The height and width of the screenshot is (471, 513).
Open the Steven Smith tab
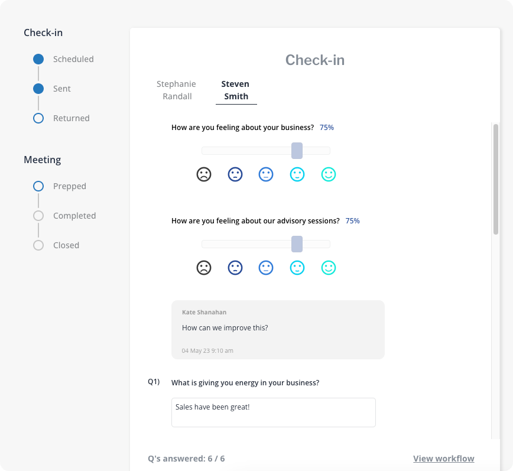(x=235, y=90)
